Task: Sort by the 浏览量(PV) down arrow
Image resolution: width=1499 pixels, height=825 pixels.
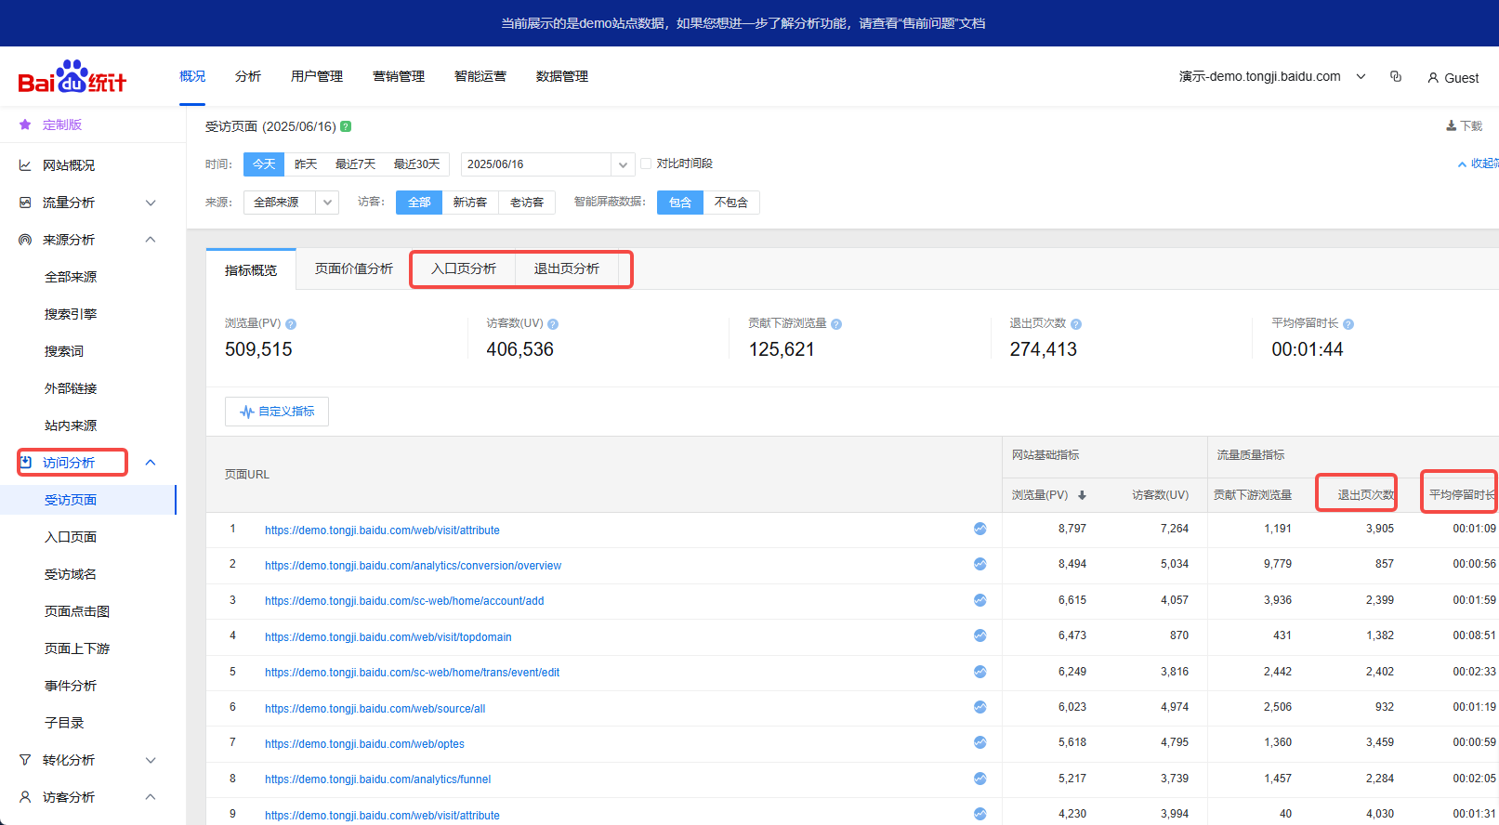Action: (x=1082, y=495)
